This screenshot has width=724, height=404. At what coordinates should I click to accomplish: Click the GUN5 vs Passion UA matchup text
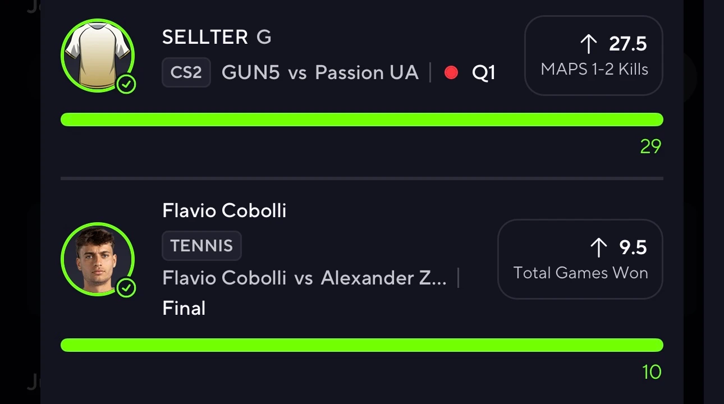click(320, 72)
